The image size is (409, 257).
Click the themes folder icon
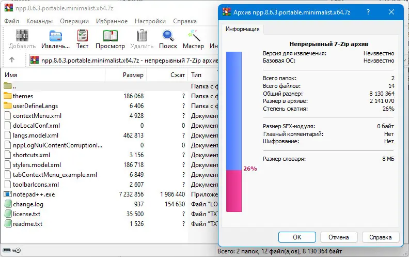(8, 96)
